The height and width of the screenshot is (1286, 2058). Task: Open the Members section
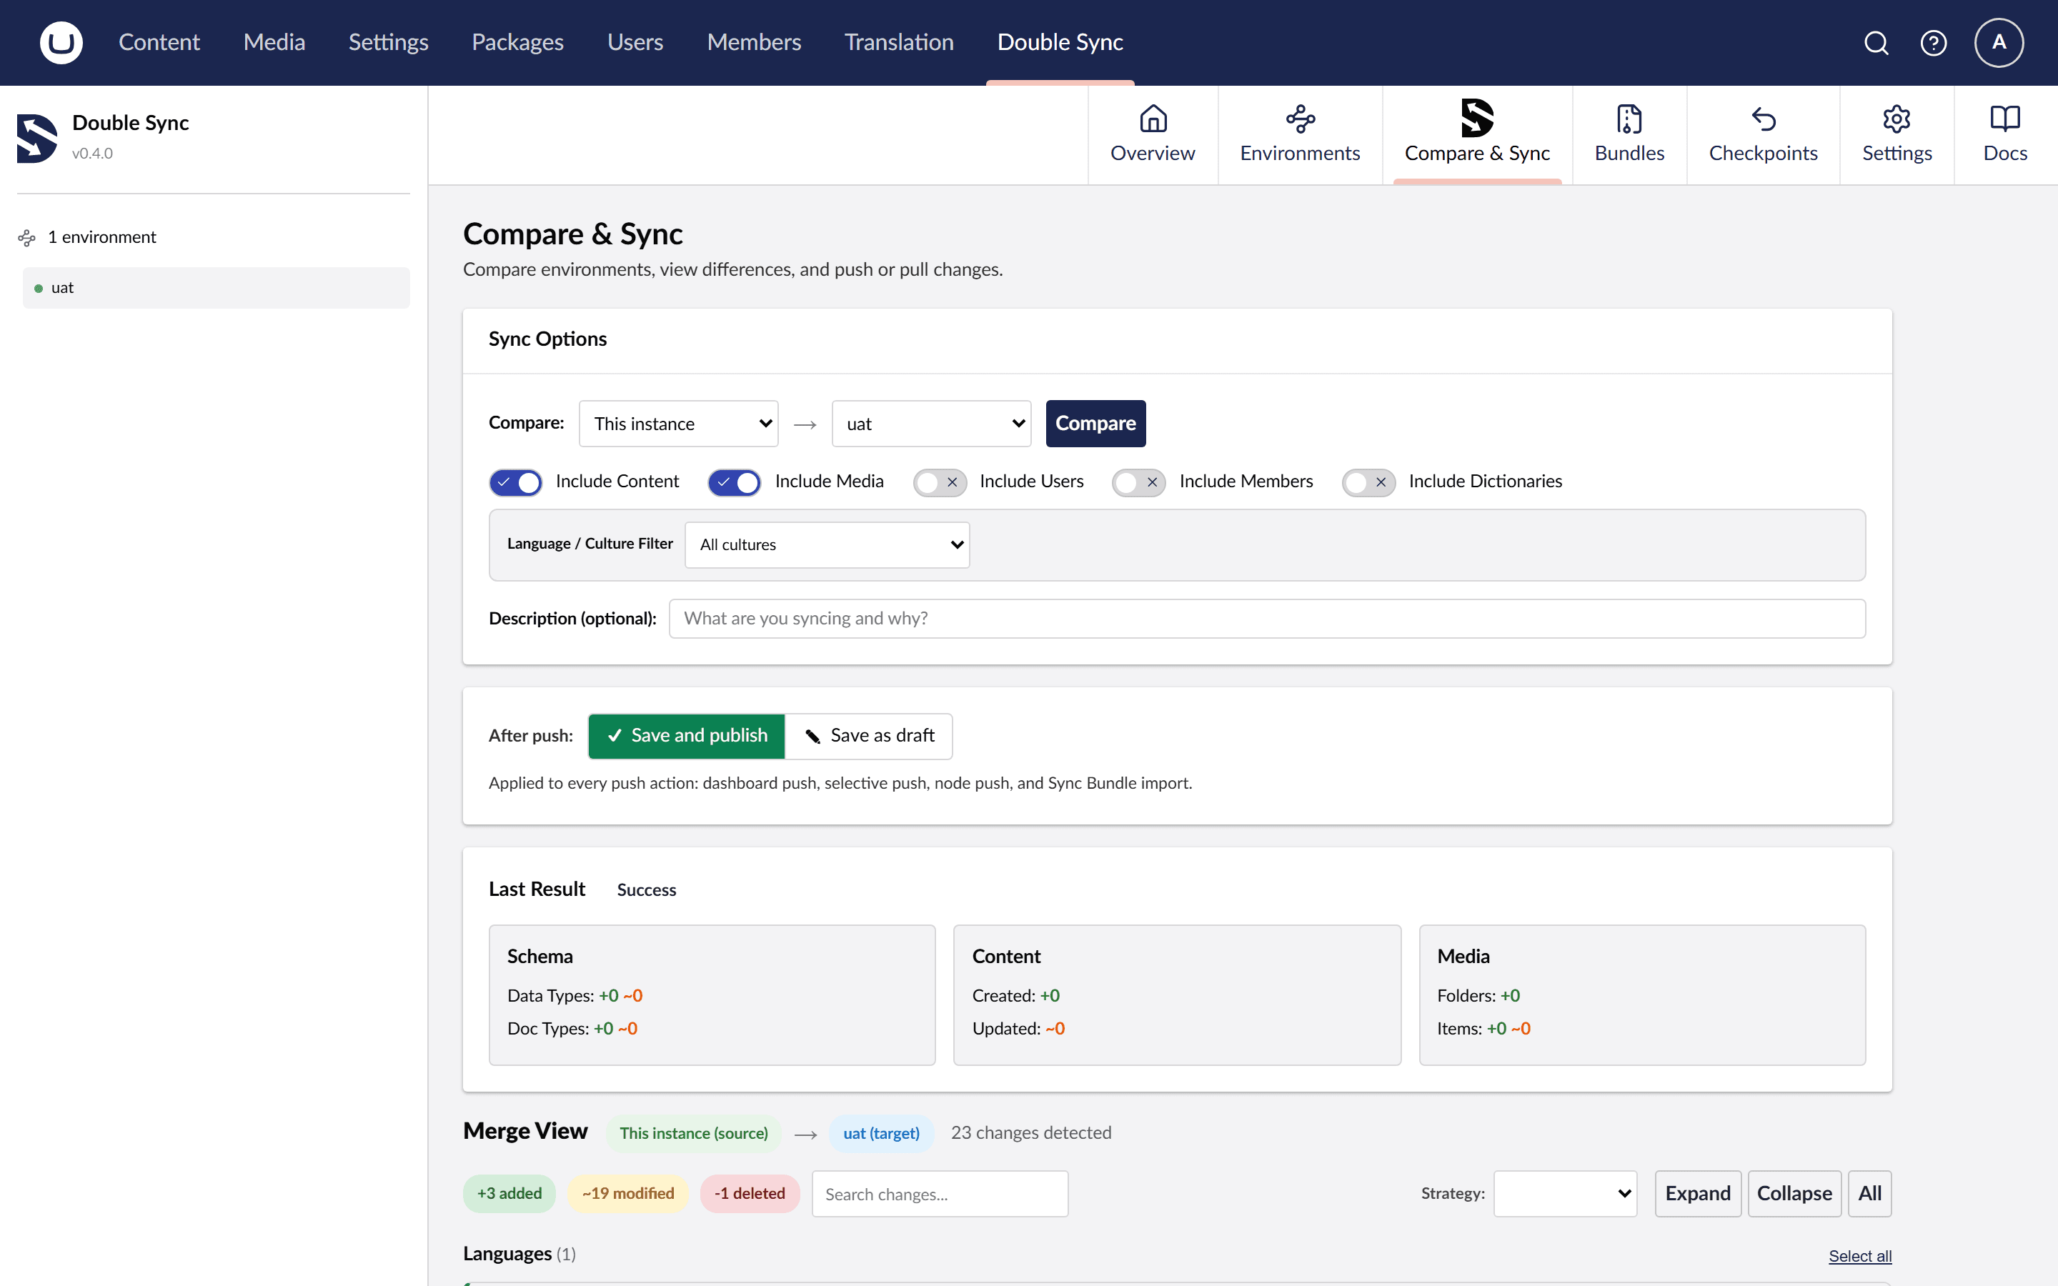pyautogui.click(x=755, y=43)
